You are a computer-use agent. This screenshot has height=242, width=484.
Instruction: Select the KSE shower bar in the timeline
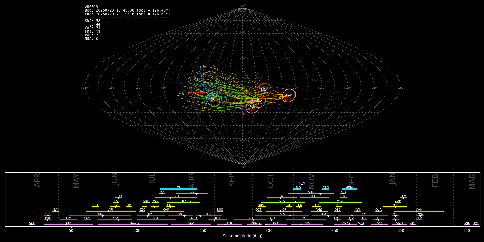pyautogui.click(x=31, y=224)
